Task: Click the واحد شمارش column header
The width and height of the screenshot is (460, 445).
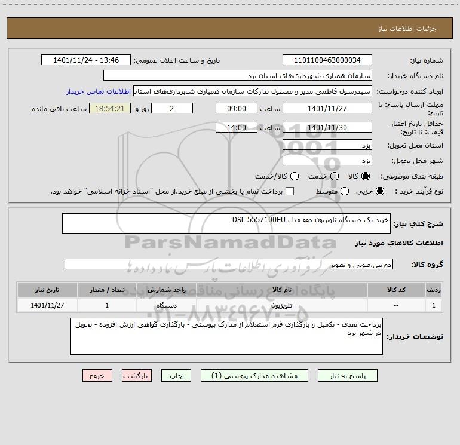Action: 166,290
